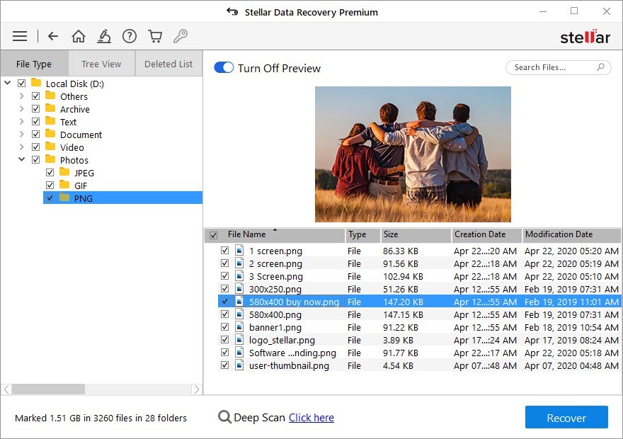The image size is (623, 439).
Task: Click the Deep Scan 'Click here' link
Action: pyautogui.click(x=311, y=417)
